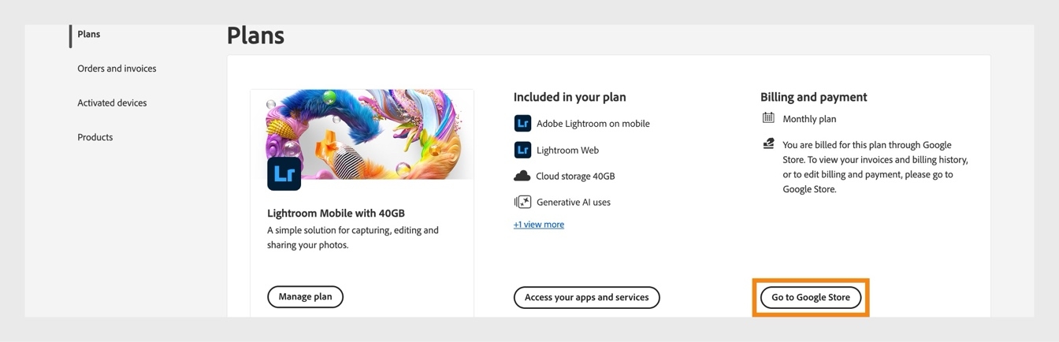
Task: Click the Generative AI uses icon
Action: pyautogui.click(x=522, y=203)
